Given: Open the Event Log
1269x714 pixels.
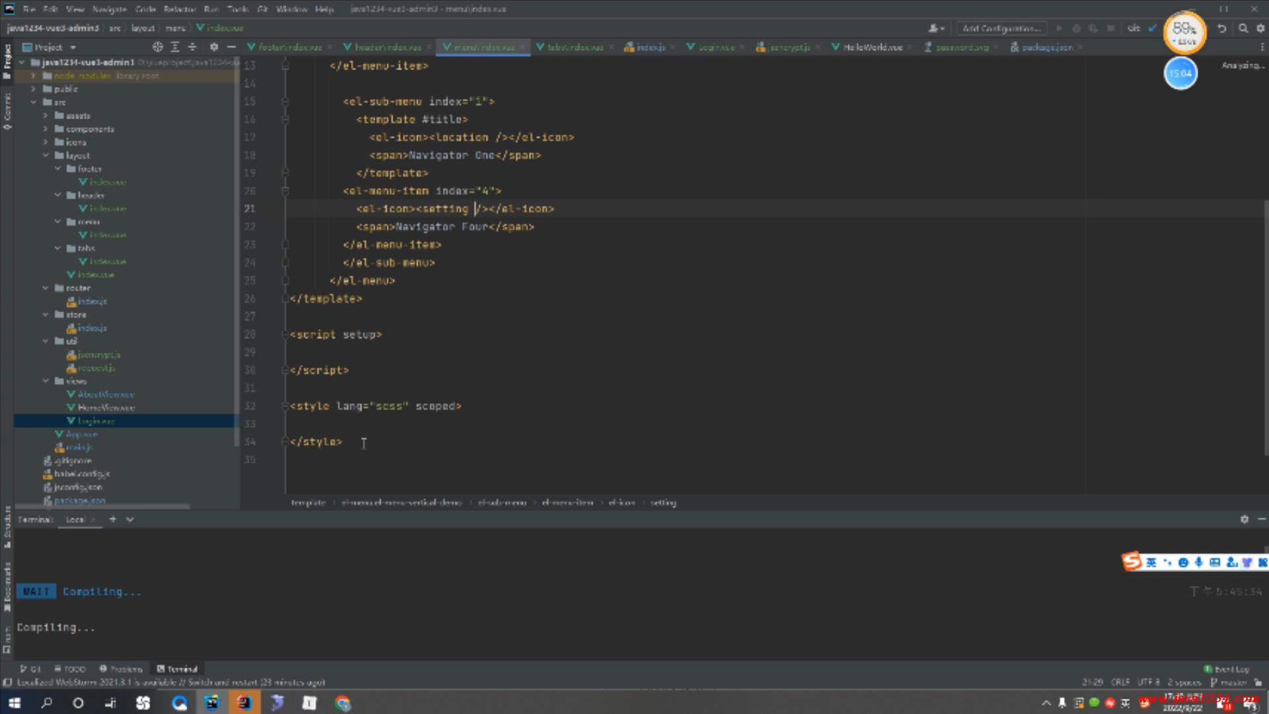Looking at the screenshot, I should pyautogui.click(x=1226, y=669).
